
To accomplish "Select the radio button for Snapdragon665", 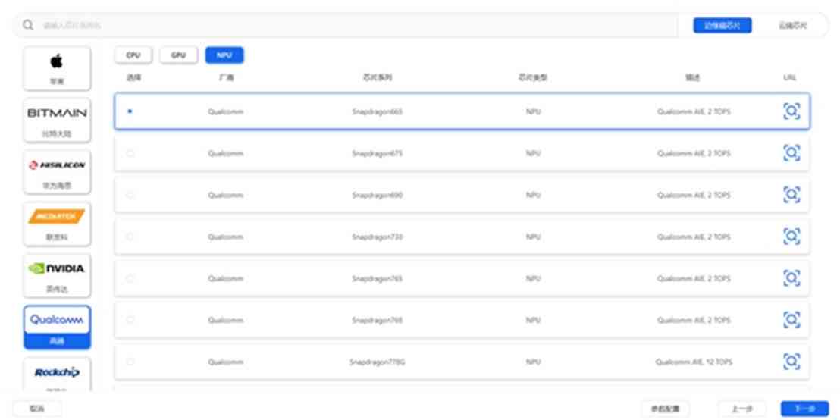I will click(x=130, y=111).
